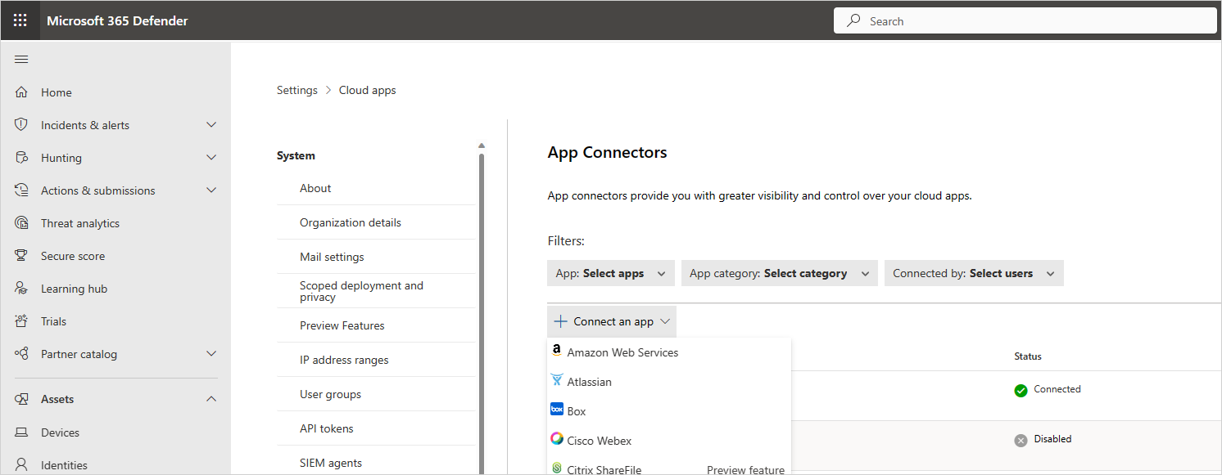Select the Box app icon
1222x475 pixels.
point(557,410)
